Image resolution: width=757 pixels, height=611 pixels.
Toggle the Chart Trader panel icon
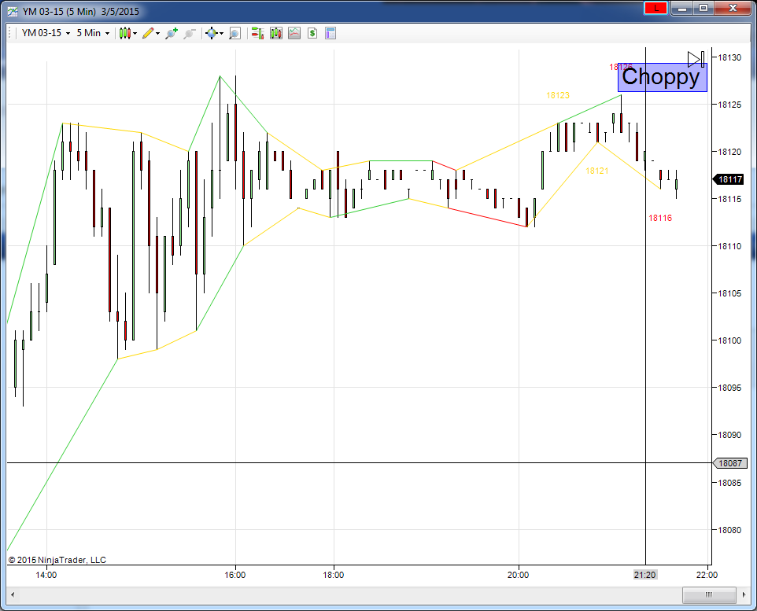(257, 33)
